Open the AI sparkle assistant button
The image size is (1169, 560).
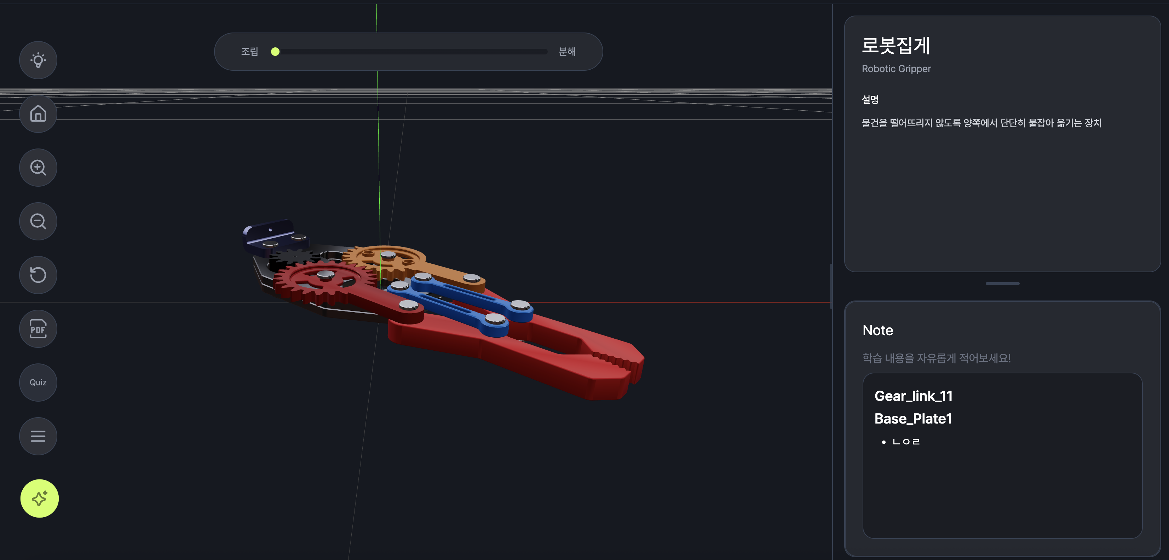(x=40, y=498)
